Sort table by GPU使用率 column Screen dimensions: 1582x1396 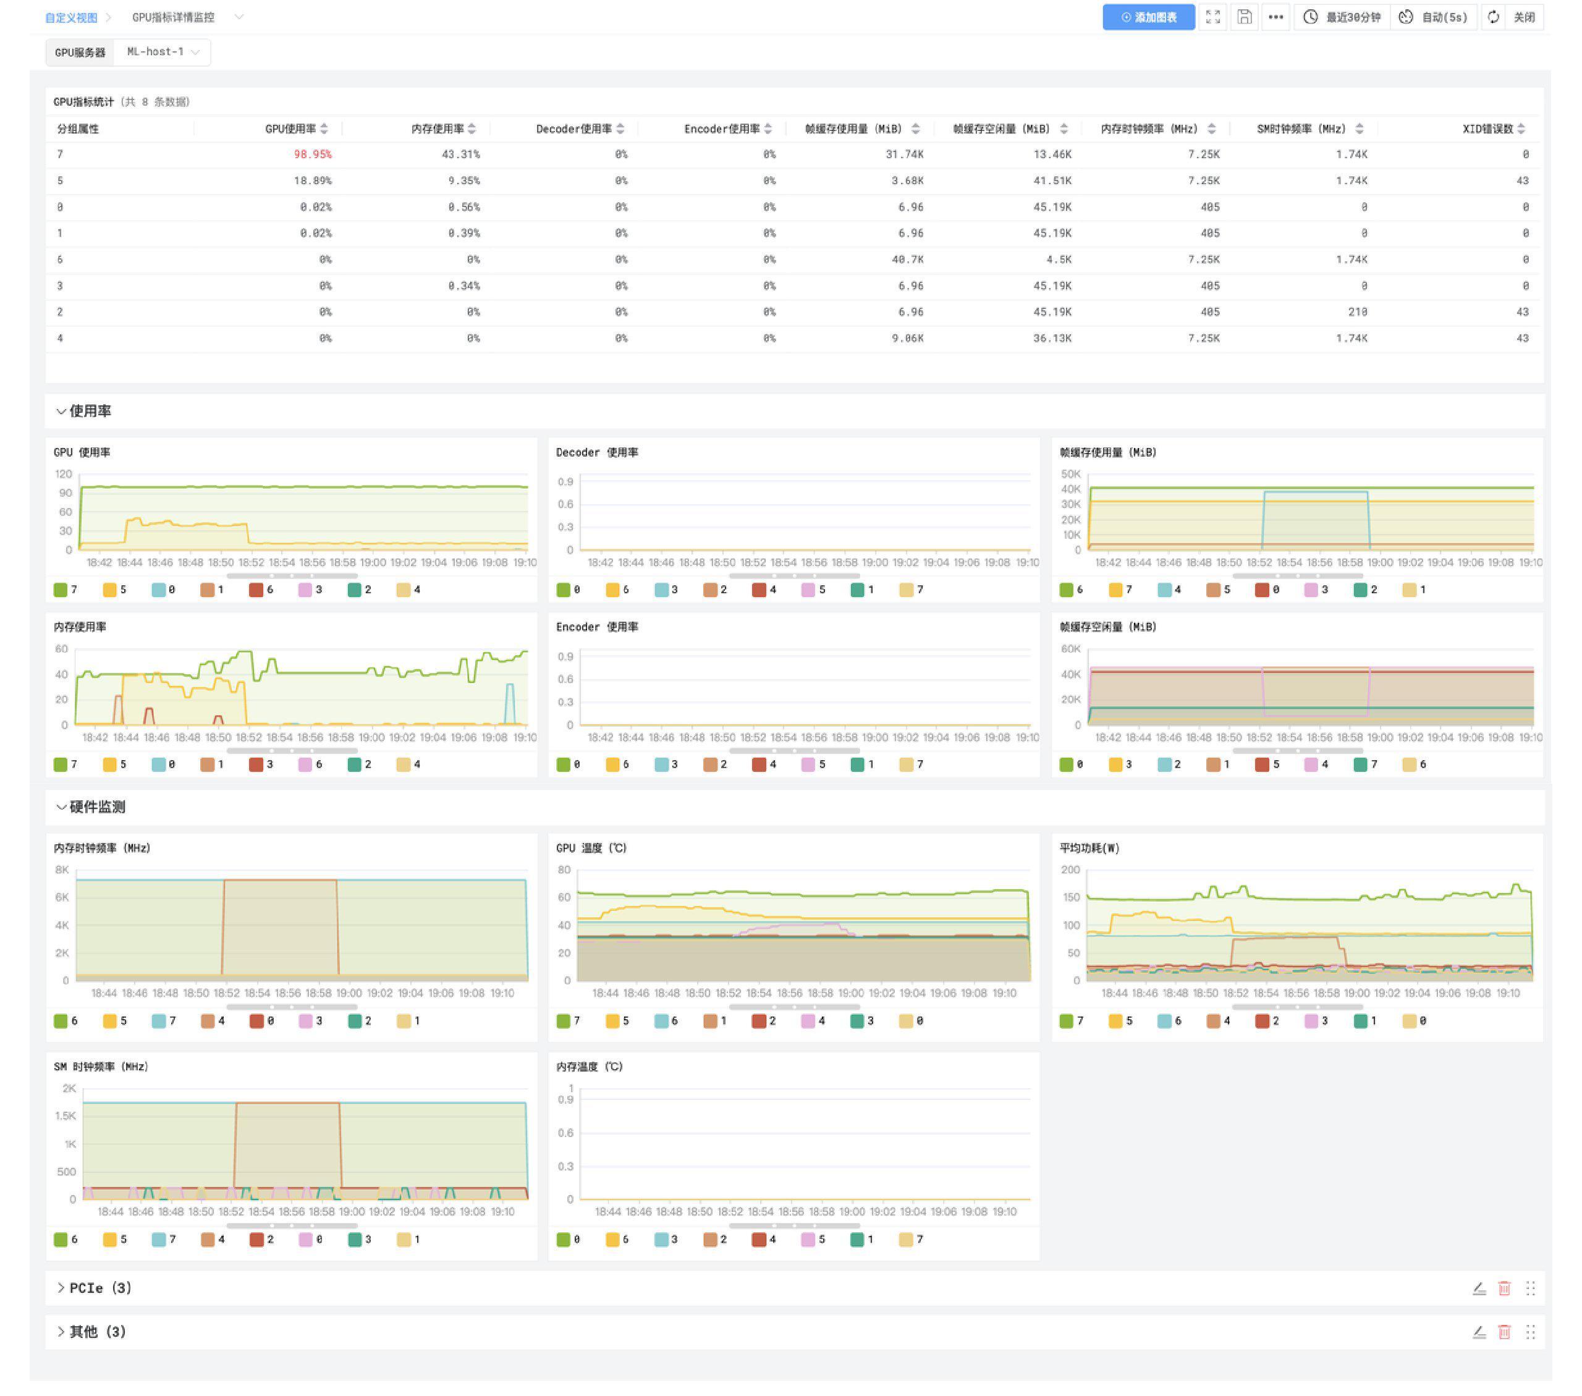click(x=324, y=129)
